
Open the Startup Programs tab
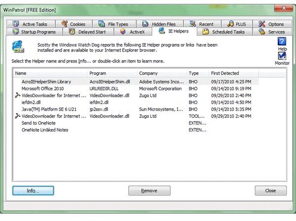[35, 32]
